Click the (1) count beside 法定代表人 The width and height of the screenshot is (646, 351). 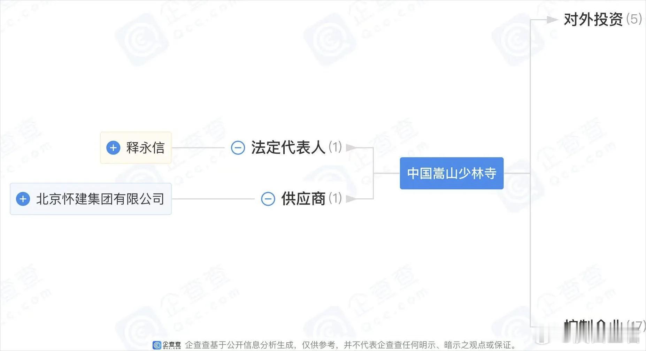[335, 147]
